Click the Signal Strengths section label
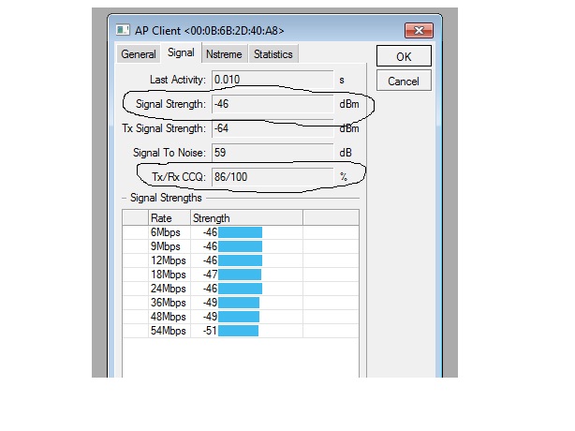Viewport: 575px width, 431px height. [166, 198]
